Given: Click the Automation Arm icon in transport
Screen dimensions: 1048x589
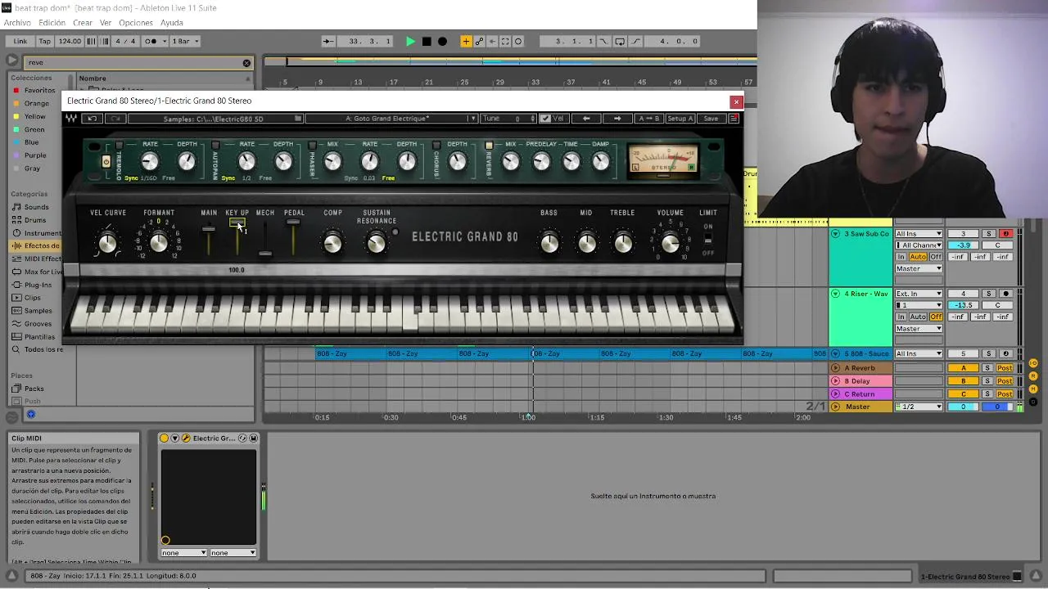Looking at the screenshot, I should [x=479, y=41].
